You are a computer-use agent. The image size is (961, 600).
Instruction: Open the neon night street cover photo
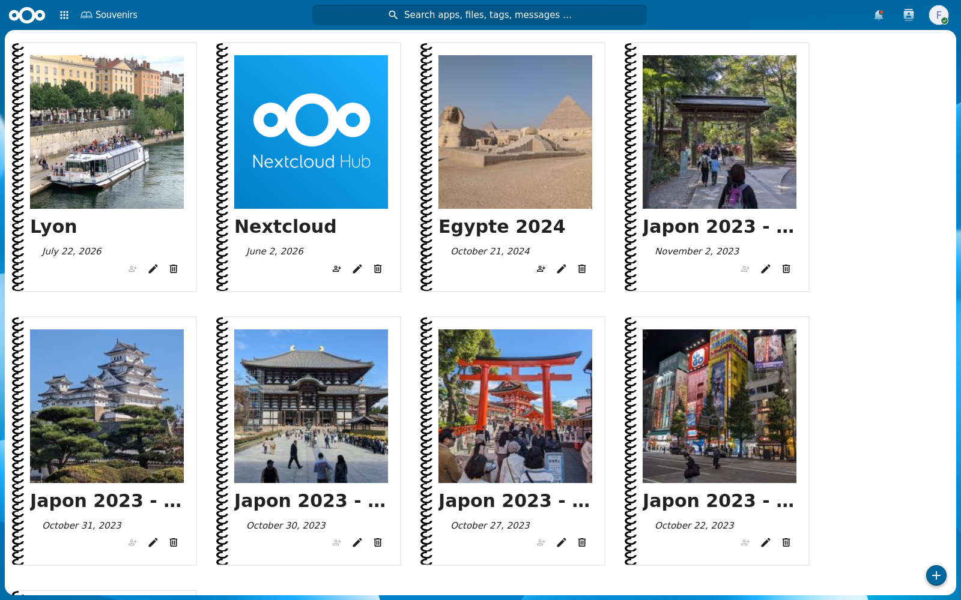click(720, 406)
